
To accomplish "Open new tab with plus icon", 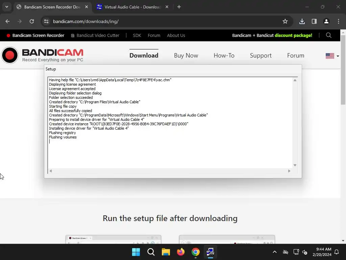I will tap(179, 7).
